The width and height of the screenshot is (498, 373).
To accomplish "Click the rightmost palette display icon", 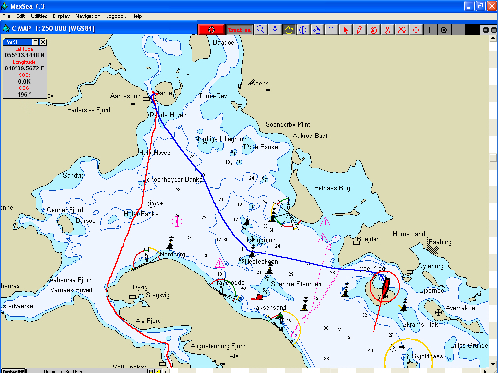I will pyautogui.click(x=494, y=30).
